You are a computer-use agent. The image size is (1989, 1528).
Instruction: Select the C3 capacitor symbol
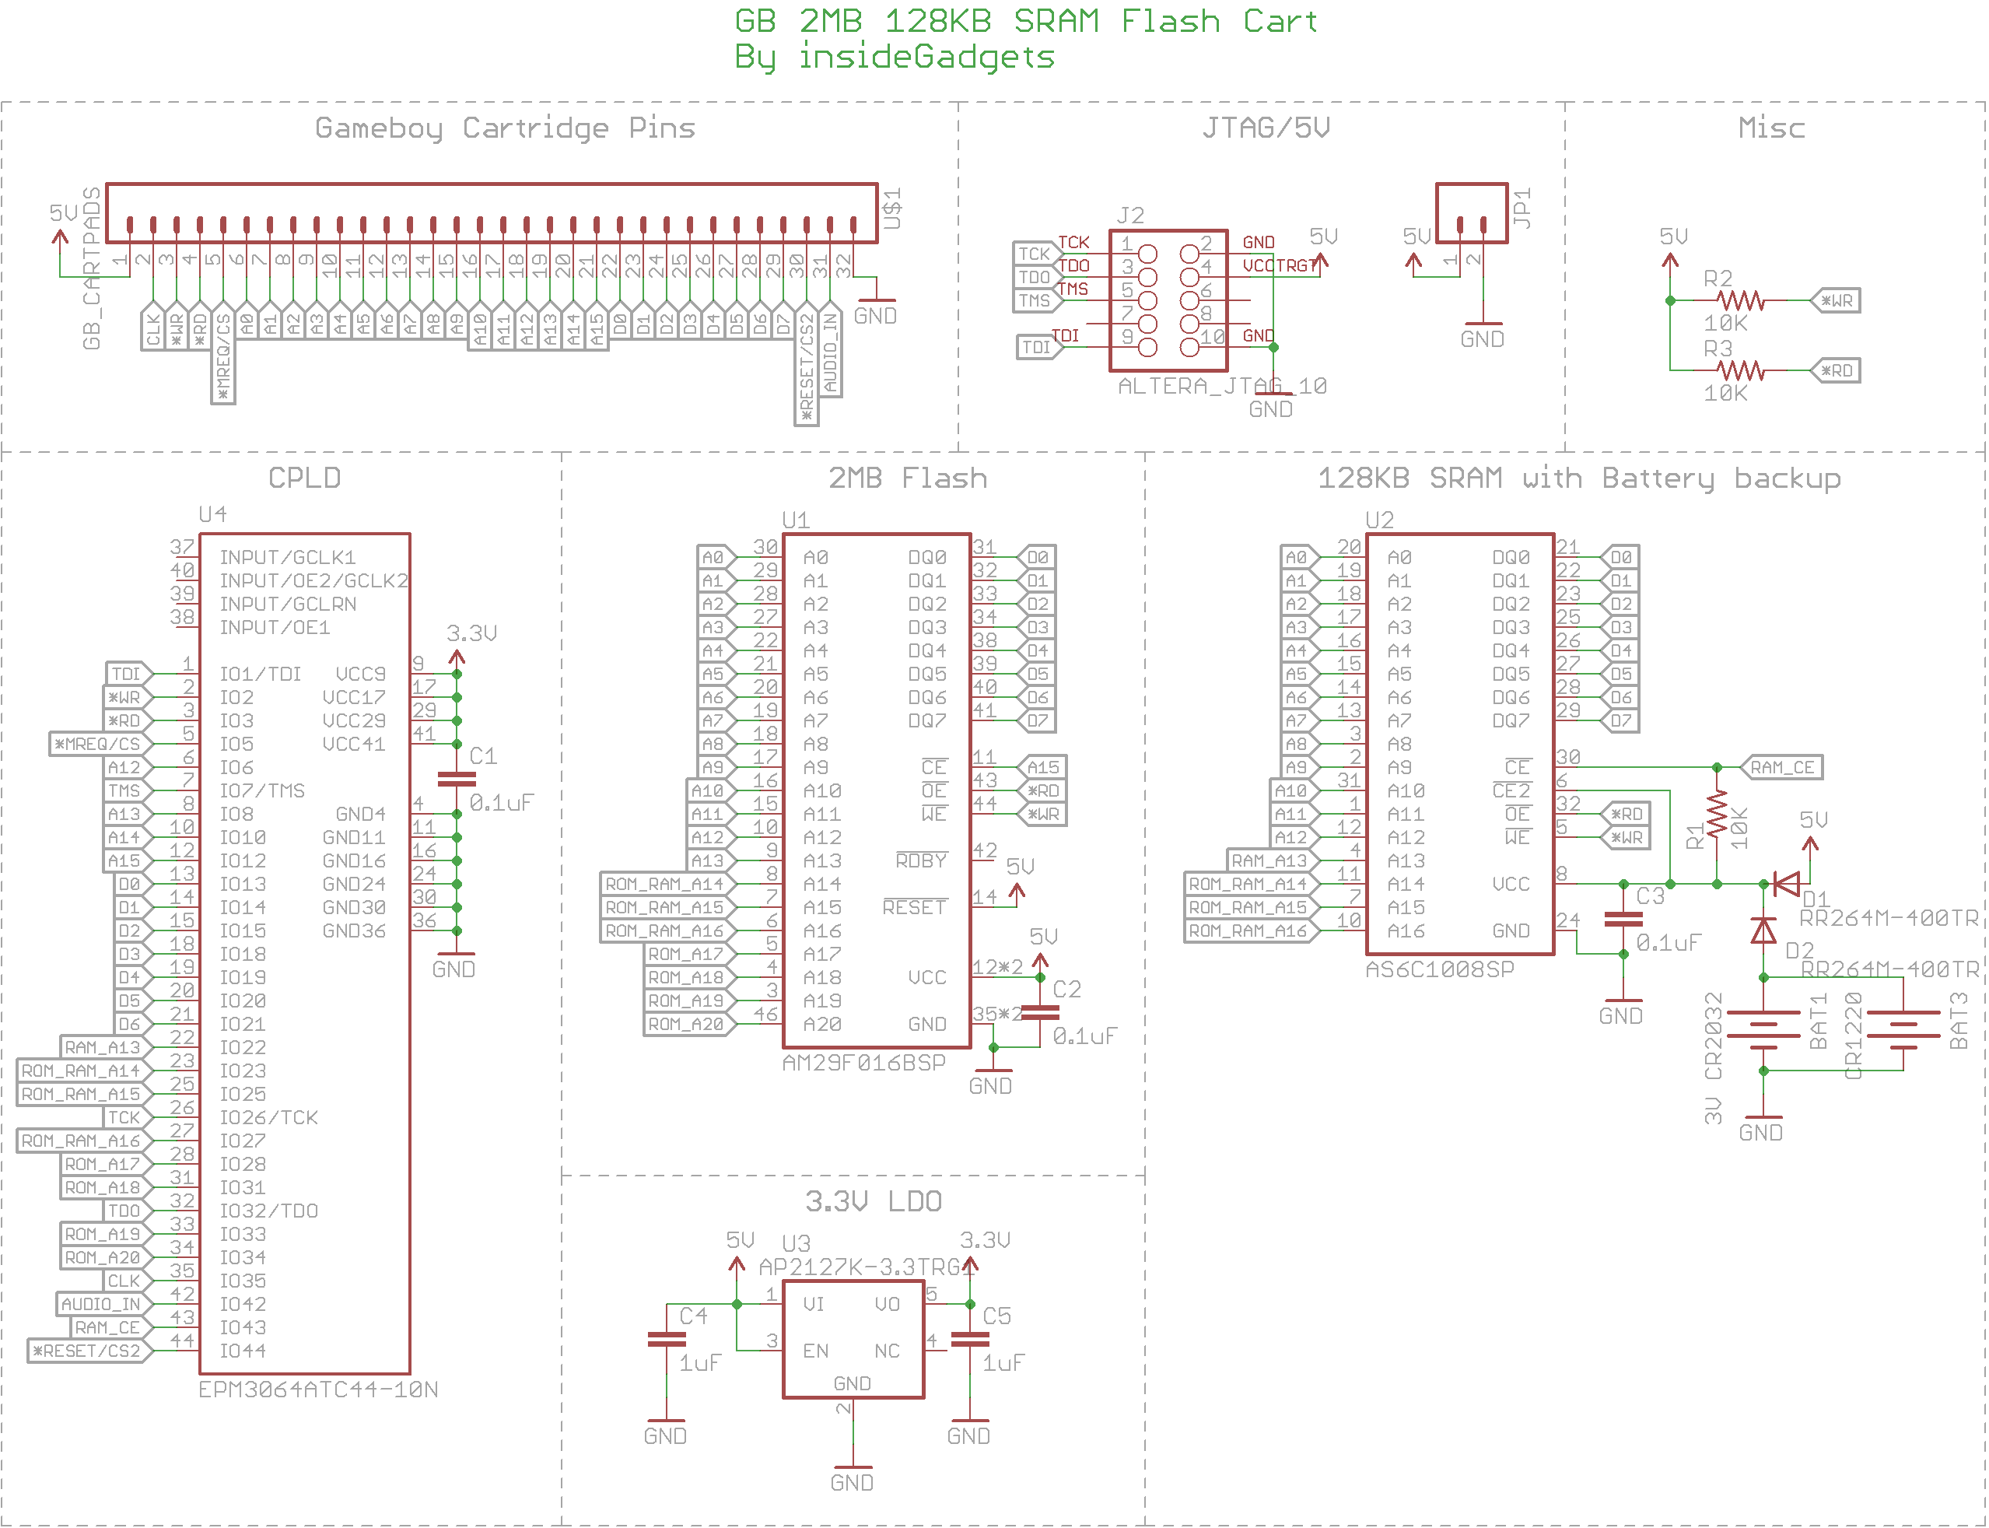[1623, 919]
